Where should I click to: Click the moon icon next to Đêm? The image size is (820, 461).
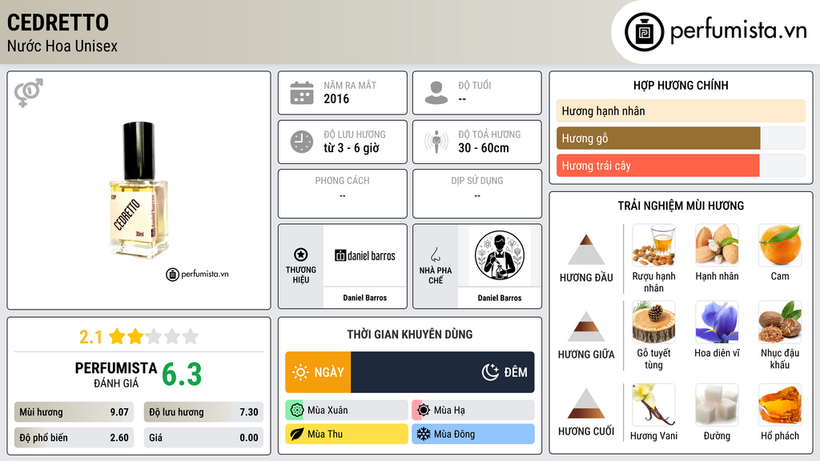click(x=490, y=372)
